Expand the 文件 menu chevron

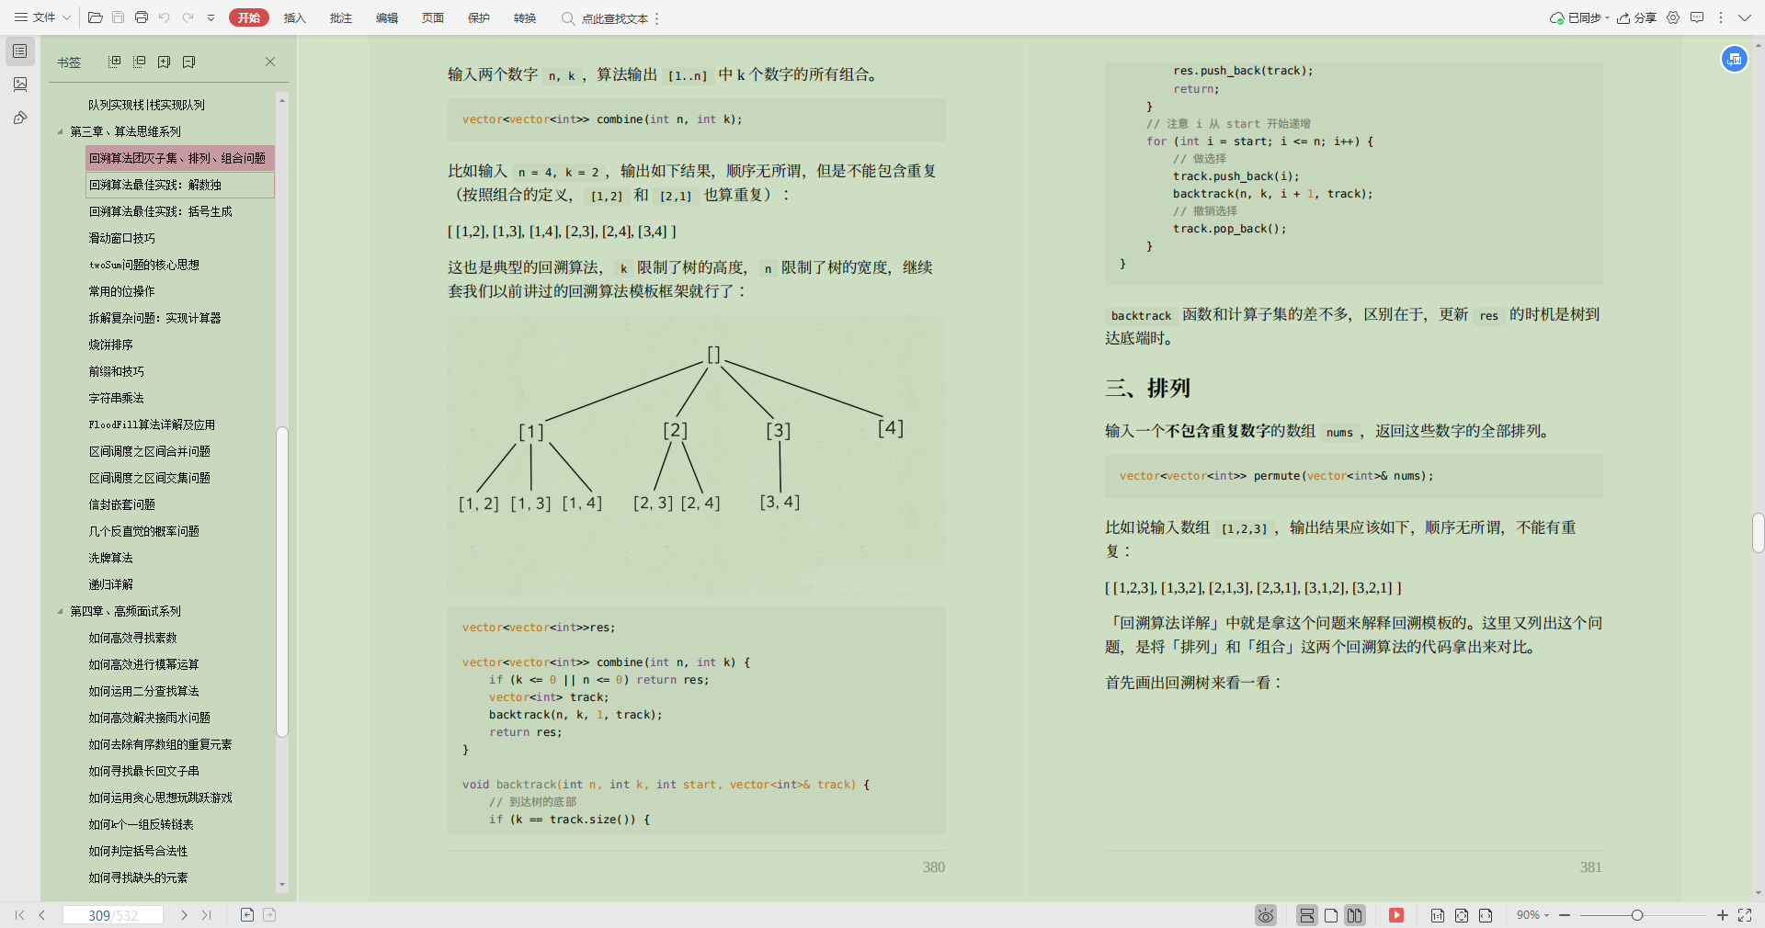pyautogui.click(x=64, y=17)
